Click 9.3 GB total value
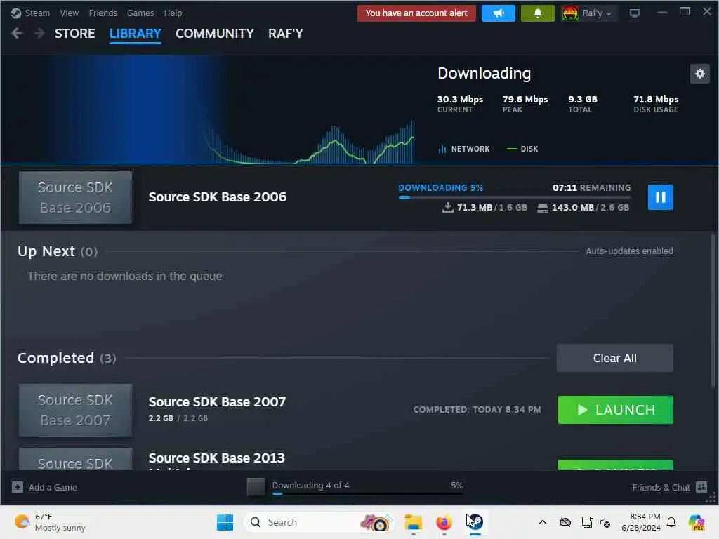This screenshot has width=719, height=539. (x=582, y=100)
